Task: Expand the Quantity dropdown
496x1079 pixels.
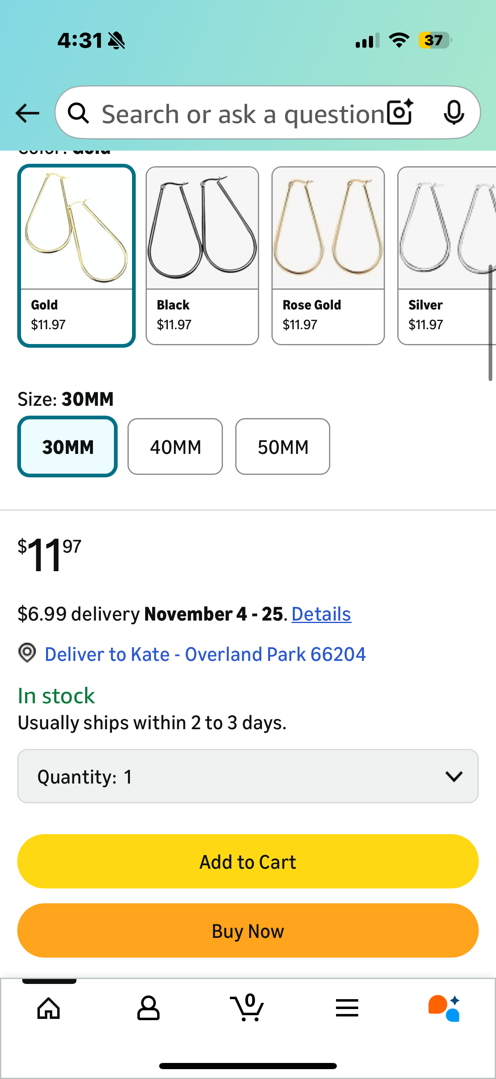Action: coord(248,776)
